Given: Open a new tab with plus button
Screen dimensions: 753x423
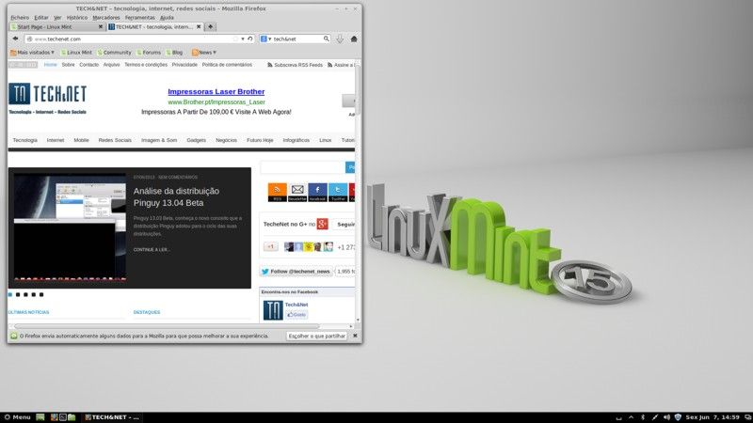Looking at the screenshot, I should [210, 27].
